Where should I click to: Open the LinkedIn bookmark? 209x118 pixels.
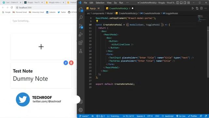click(51, 12)
